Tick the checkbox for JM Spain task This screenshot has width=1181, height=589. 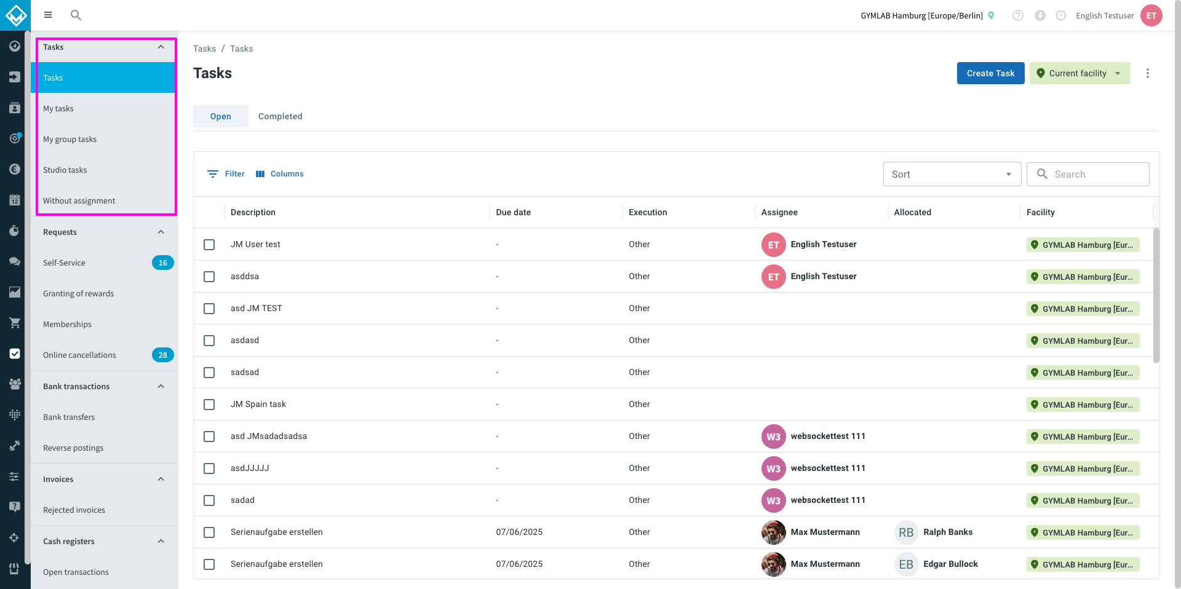[x=209, y=405]
